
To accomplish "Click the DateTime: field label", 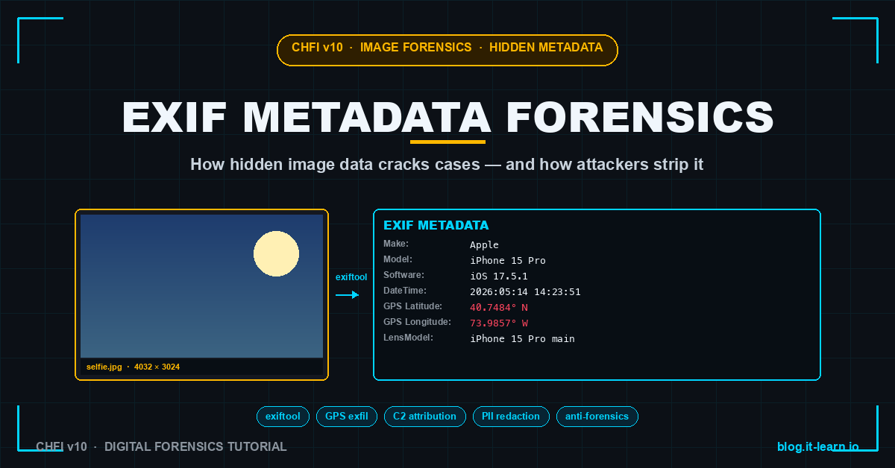I will point(405,291).
